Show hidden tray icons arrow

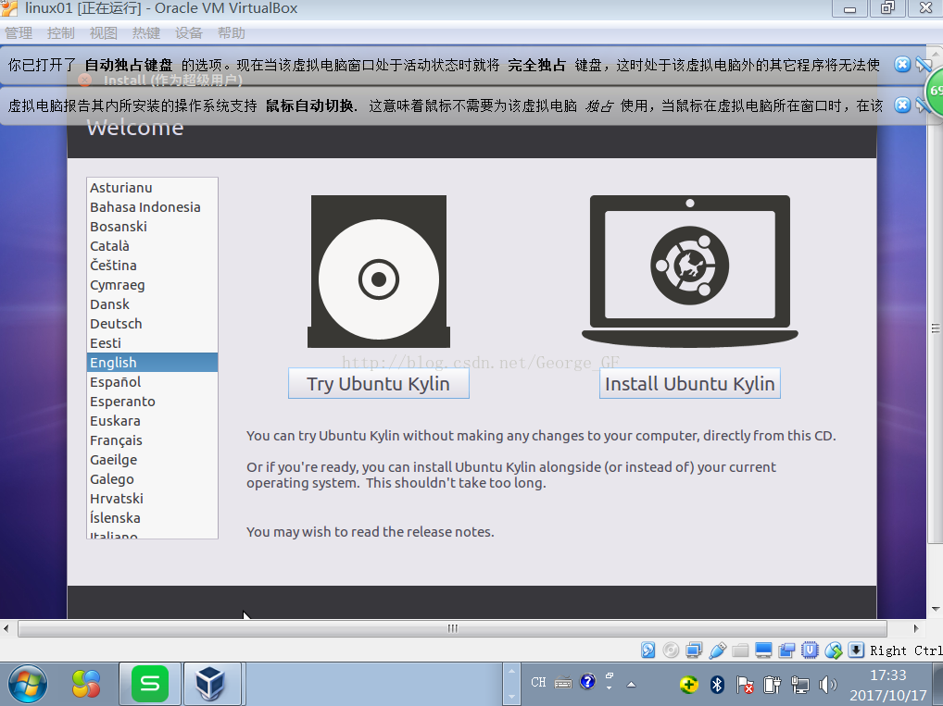point(632,685)
